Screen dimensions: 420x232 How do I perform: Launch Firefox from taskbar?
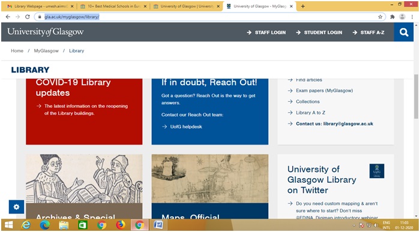(x=121, y=225)
